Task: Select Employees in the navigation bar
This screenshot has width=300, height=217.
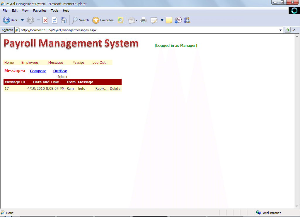Action: 30,63
